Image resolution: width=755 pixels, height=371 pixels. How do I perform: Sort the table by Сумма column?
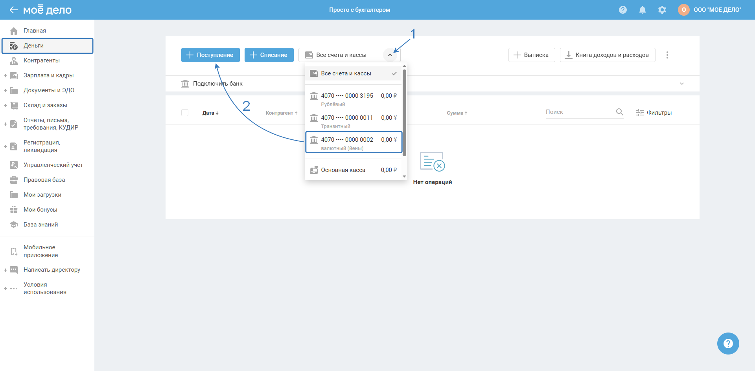coord(457,113)
